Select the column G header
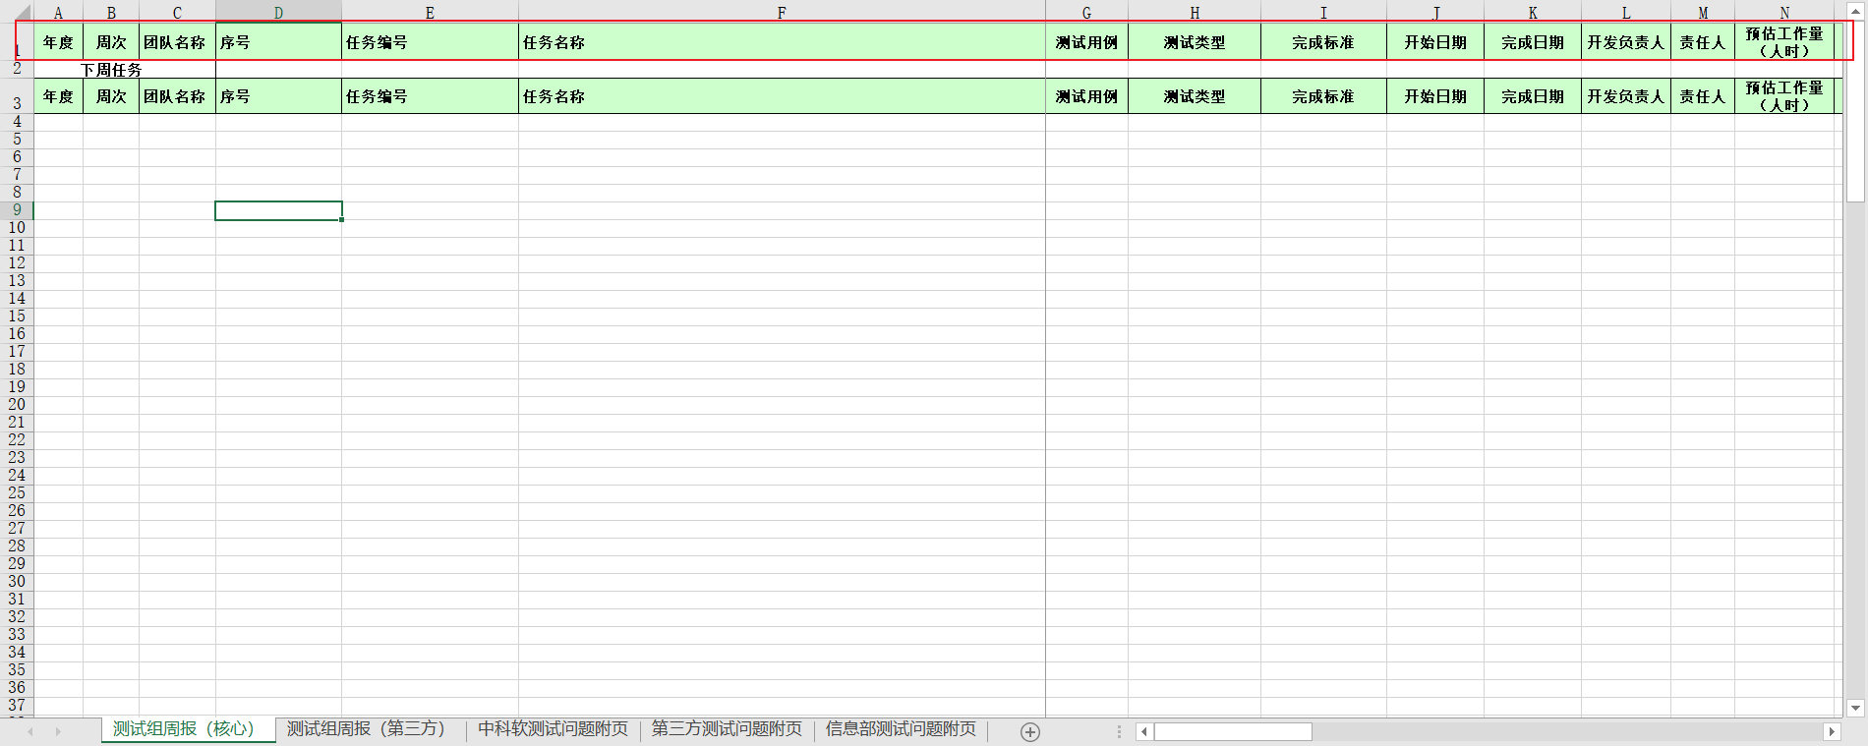This screenshot has width=1868, height=746. tap(1086, 13)
